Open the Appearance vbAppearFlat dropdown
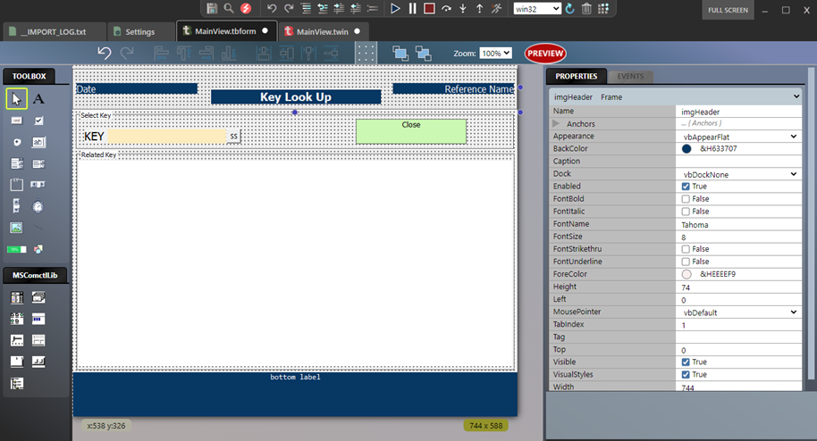The width and height of the screenshot is (817, 441). (739, 137)
